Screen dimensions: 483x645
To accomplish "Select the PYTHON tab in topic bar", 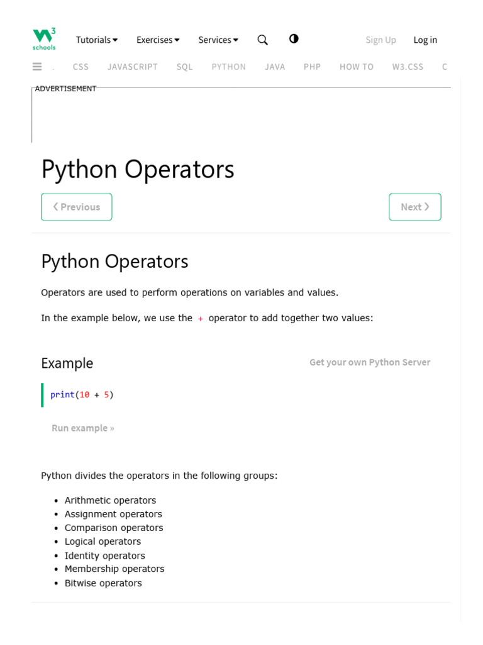I will click(229, 67).
